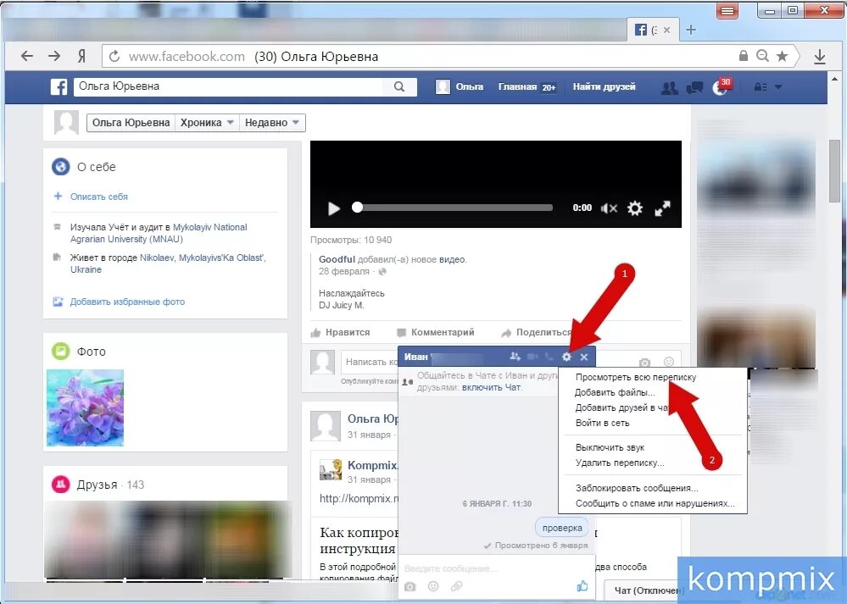Open browser downloads with the arrow icon

coord(820,56)
